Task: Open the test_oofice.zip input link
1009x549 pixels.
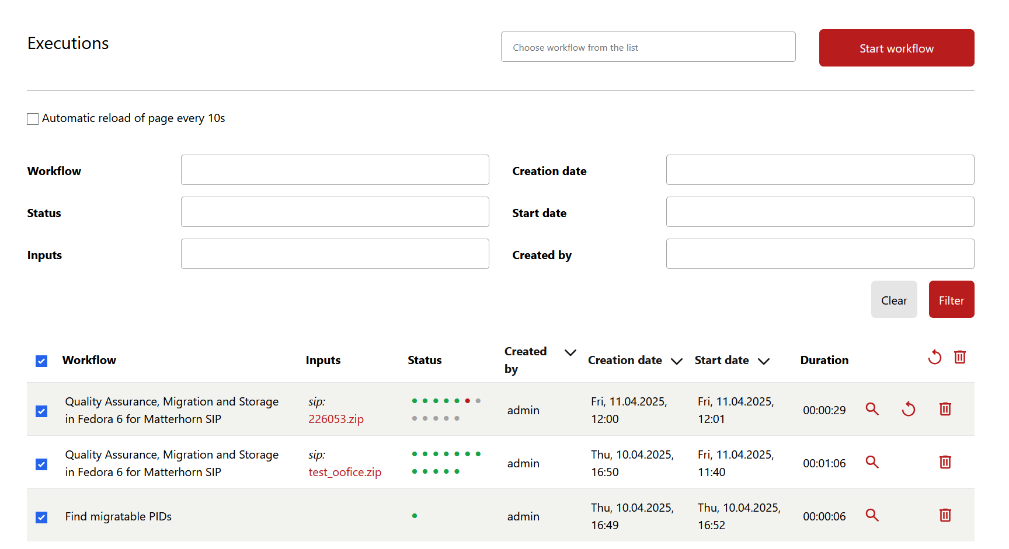Action: click(345, 472)
